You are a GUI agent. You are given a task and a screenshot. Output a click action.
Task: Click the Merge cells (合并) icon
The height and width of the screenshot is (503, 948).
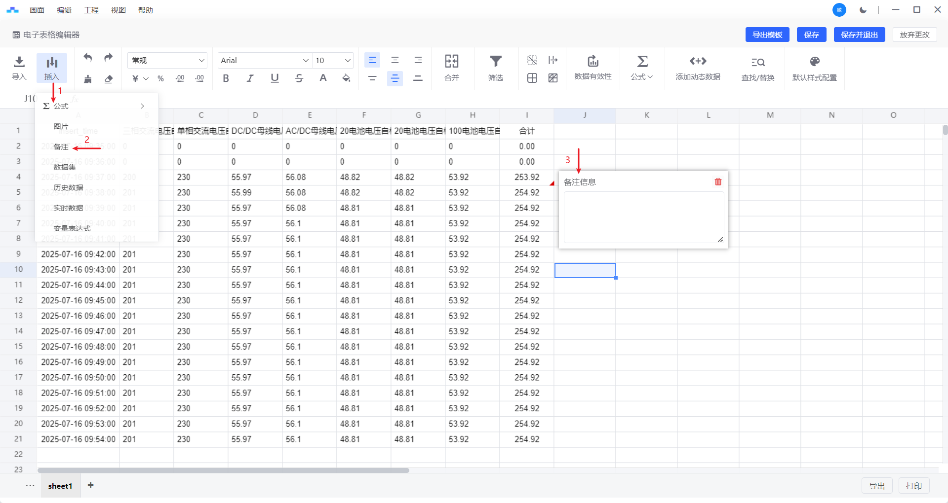(451, 68)
